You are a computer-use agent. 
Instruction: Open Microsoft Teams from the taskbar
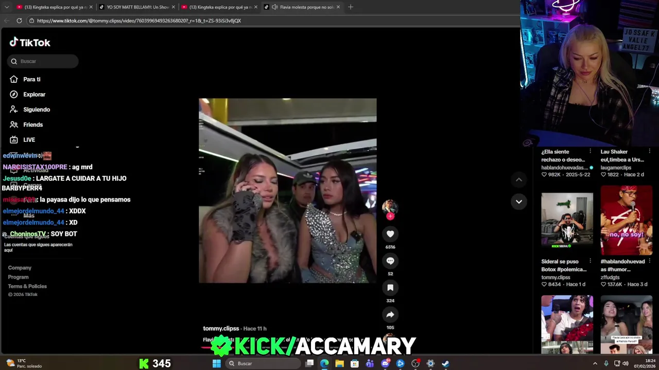point(370,363)
